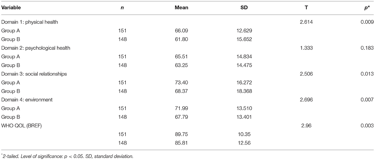Click the p value 0.007
Viewport: 375px width, 160px height.
pos(368,100)
